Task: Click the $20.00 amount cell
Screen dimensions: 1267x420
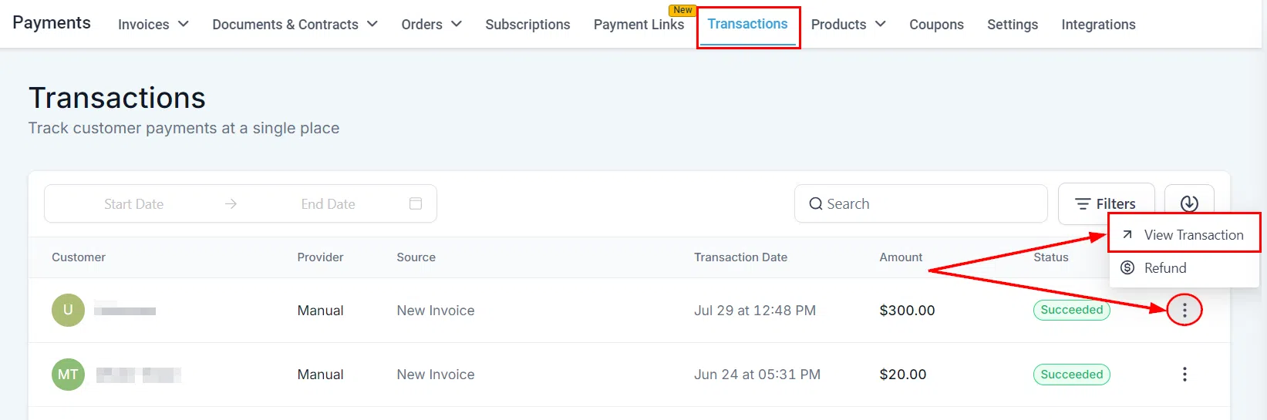Action: click(x=903, y=375)
